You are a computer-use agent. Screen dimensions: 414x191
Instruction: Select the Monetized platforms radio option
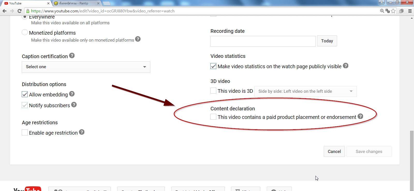point(25,32)
